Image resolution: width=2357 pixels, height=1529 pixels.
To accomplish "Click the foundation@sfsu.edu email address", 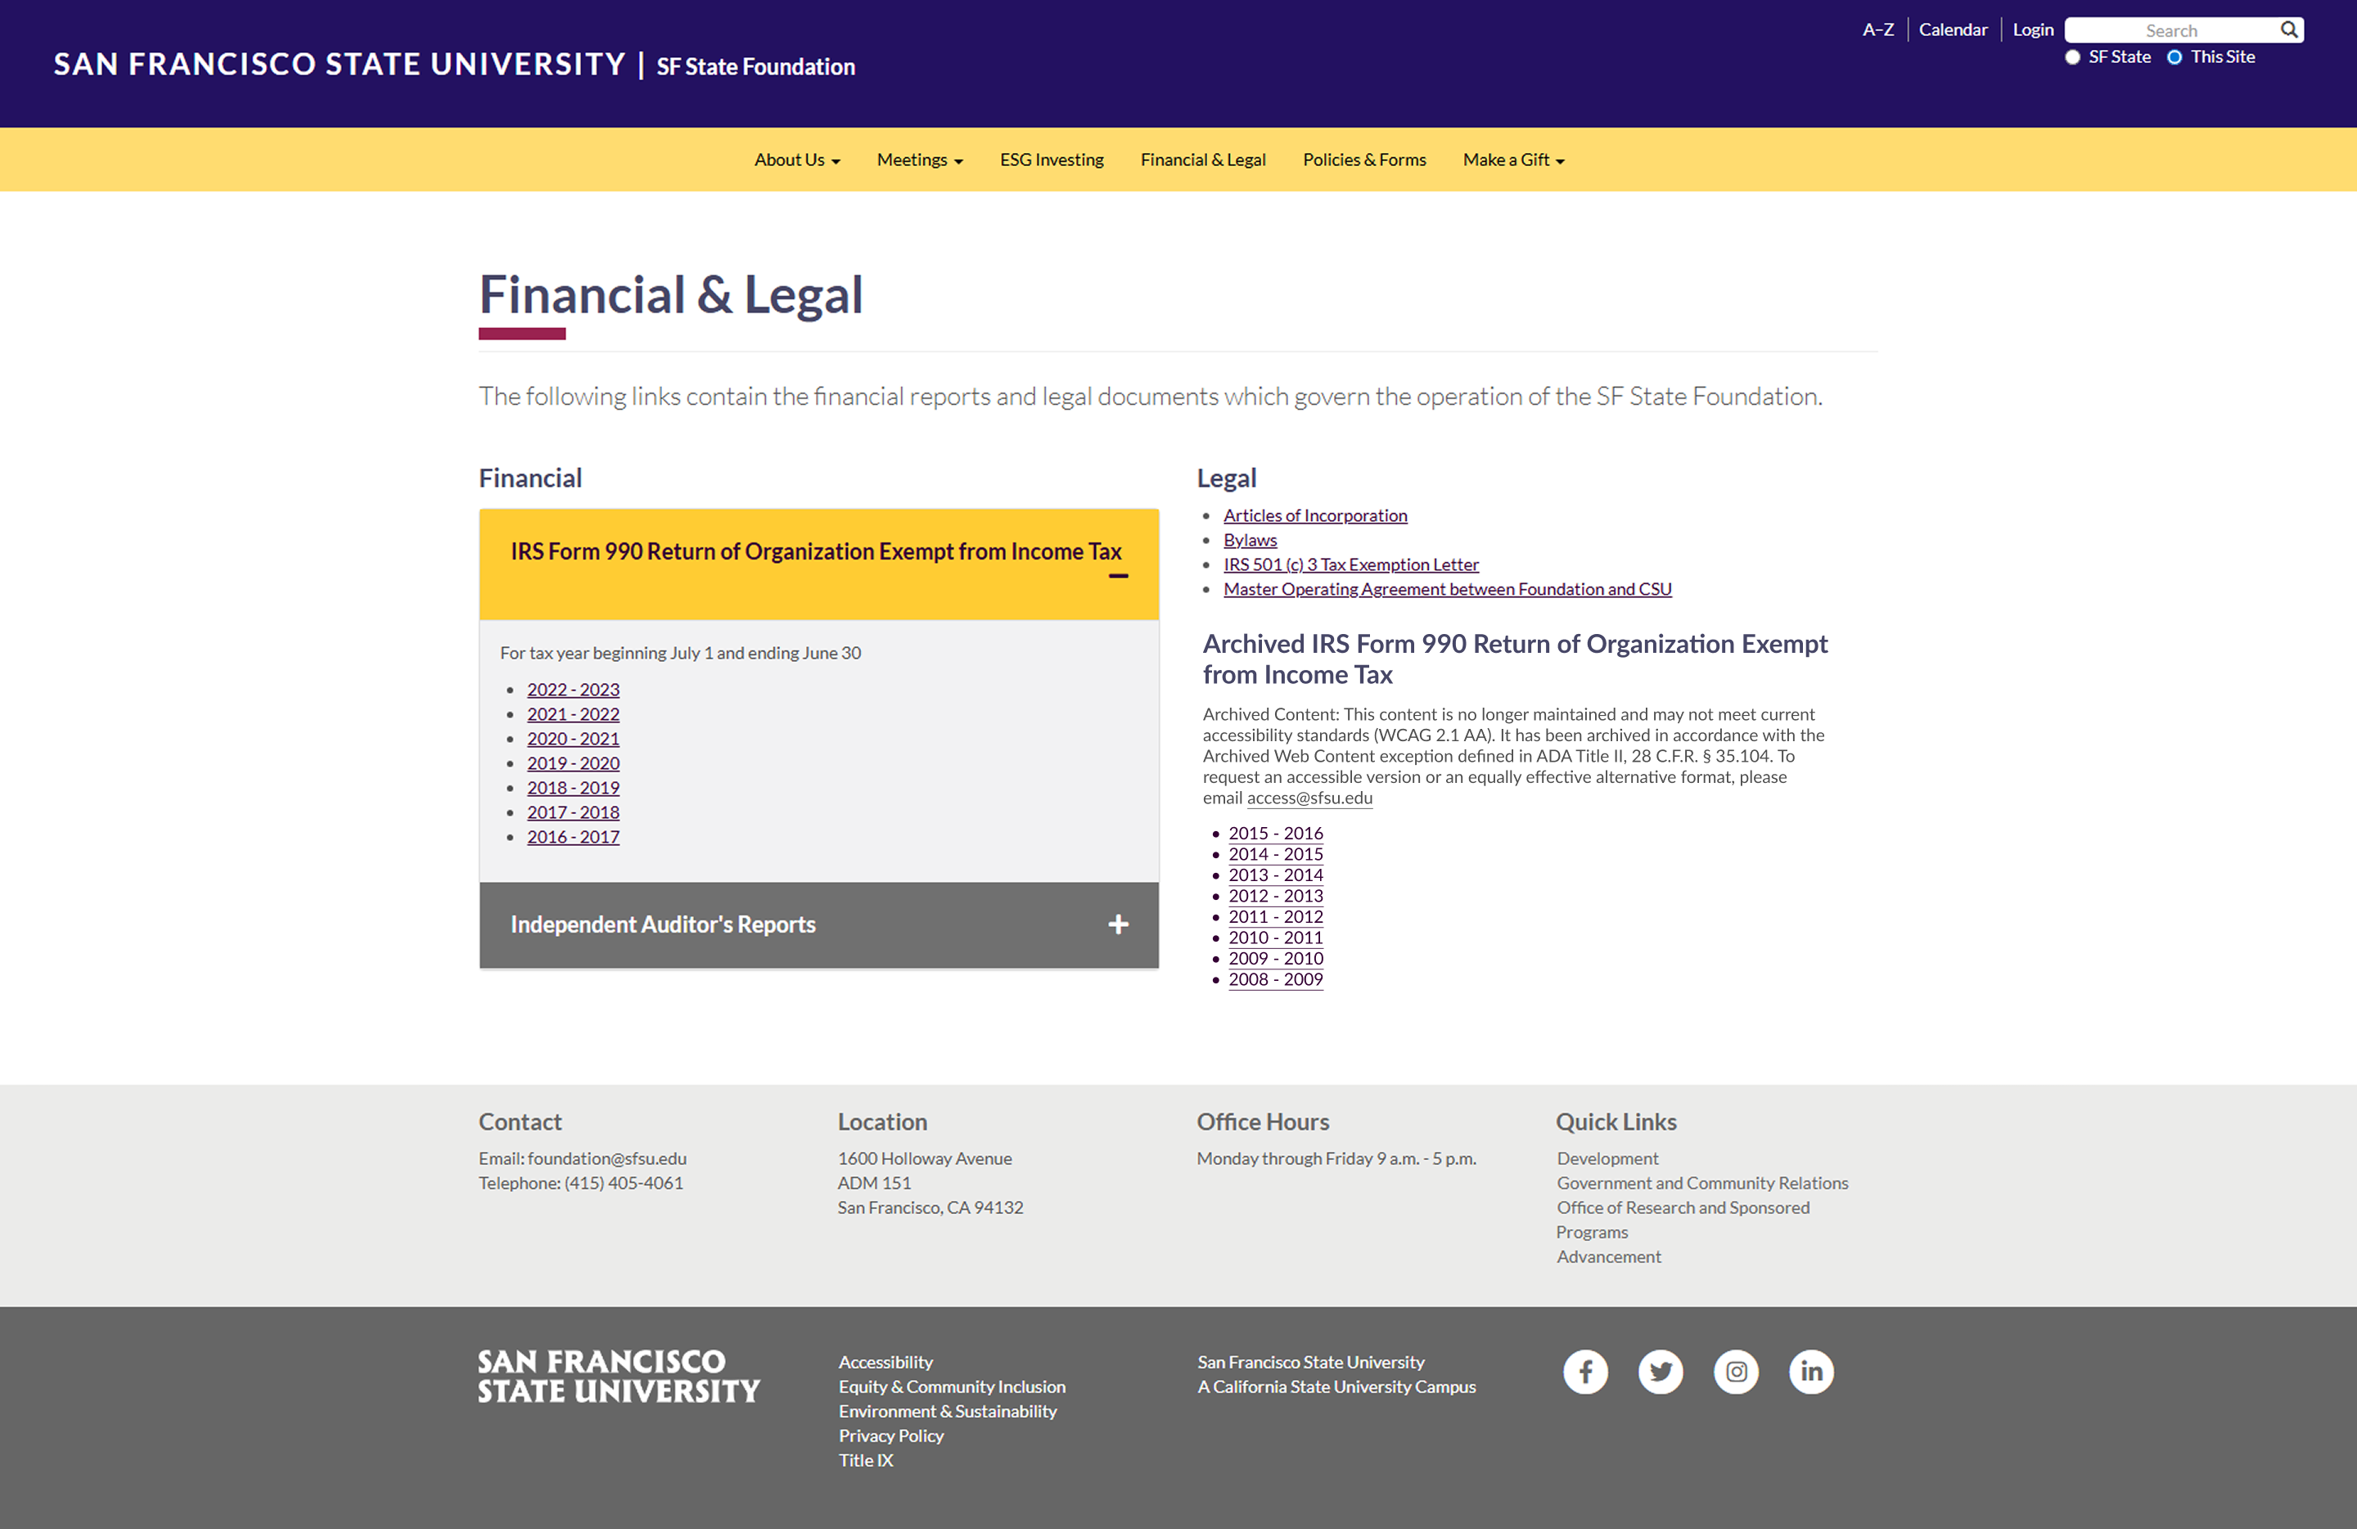I will click(607, 1158).
